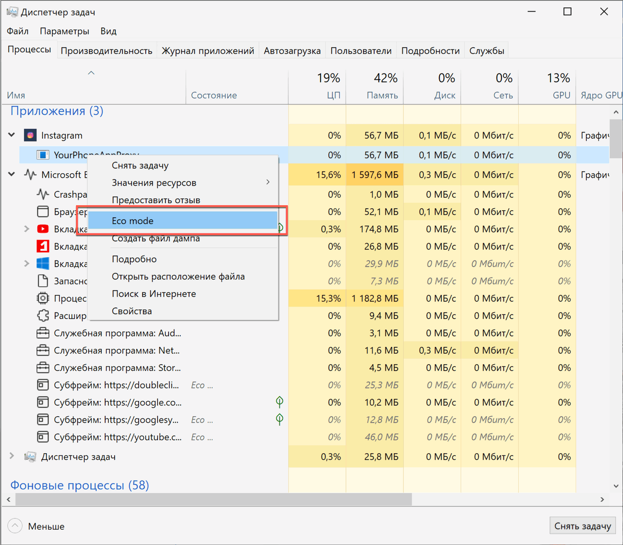
Task: Collapse the Instagram process group
Action: (x=12, y=135)
